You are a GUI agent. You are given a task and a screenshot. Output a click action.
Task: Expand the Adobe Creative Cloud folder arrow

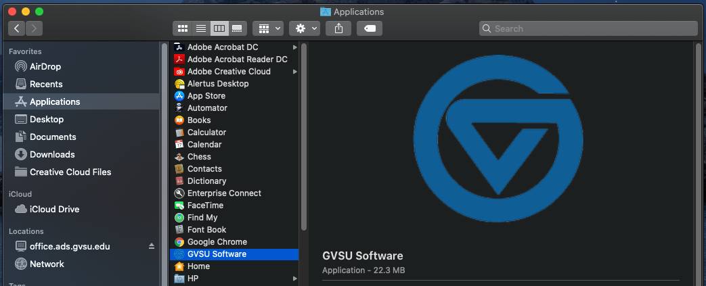pyautogui.click(x=295, y=72)
